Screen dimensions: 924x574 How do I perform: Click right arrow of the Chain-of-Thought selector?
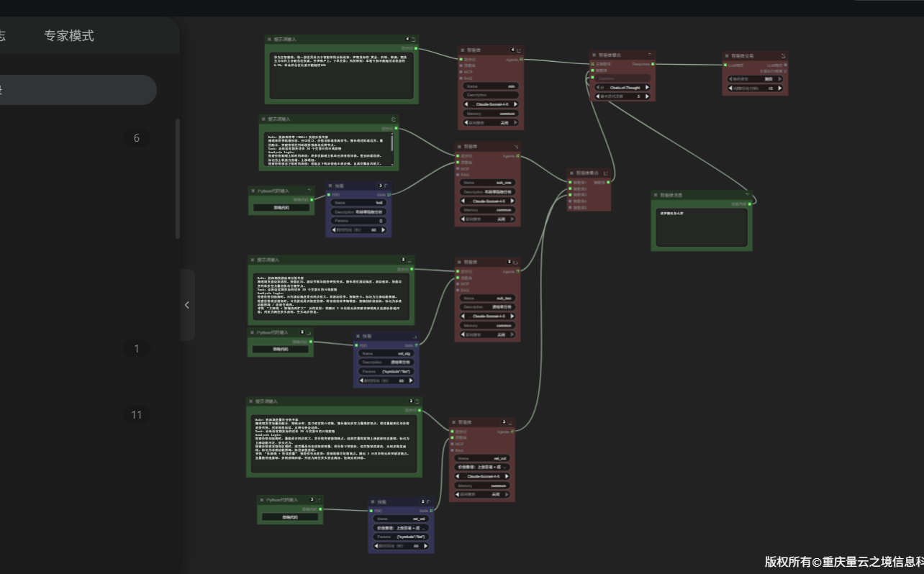(647, 88)
